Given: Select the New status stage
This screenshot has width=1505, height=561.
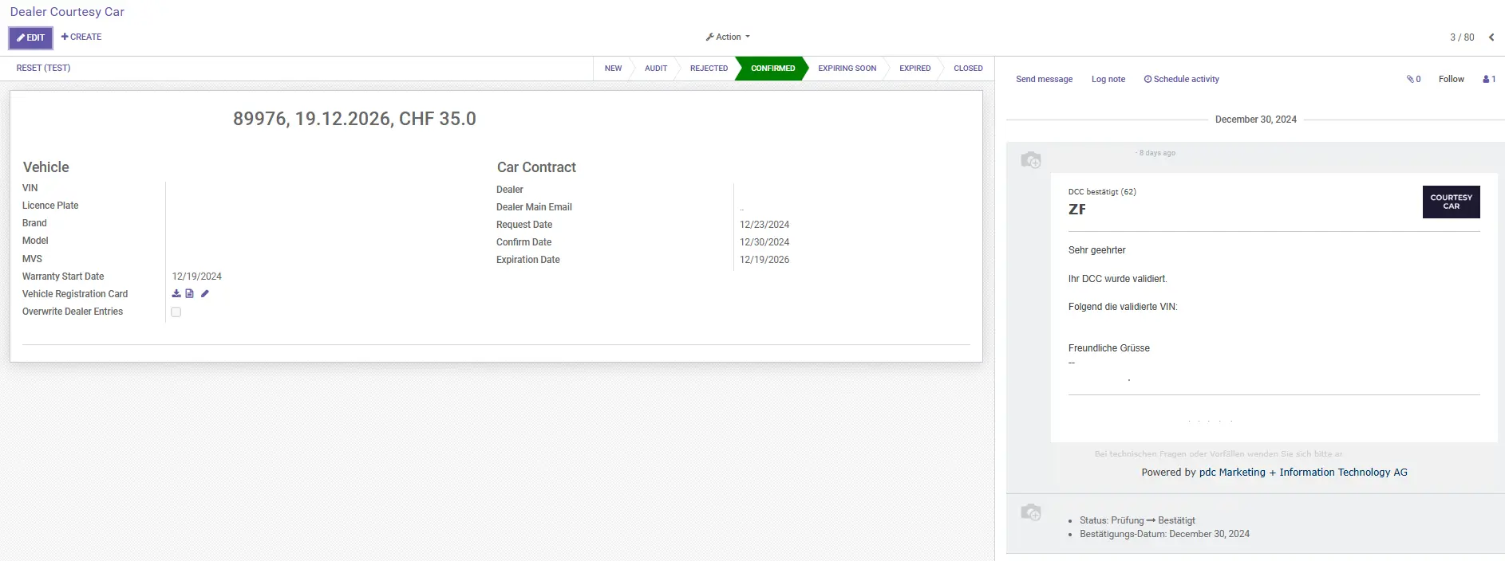Looking at the screenshot, I should [x=613, y=69].
